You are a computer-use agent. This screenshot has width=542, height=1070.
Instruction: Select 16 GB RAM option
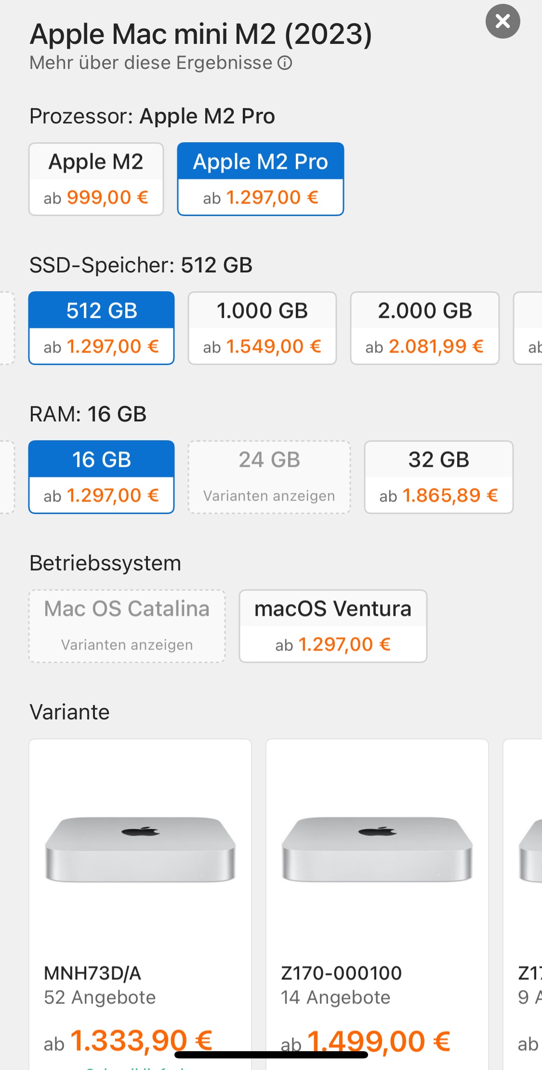(101, 477)
